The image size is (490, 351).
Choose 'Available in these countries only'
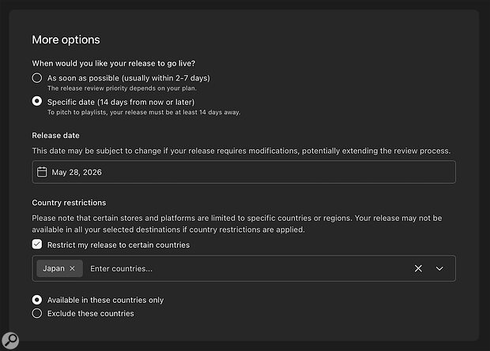[x=37, y=301]
